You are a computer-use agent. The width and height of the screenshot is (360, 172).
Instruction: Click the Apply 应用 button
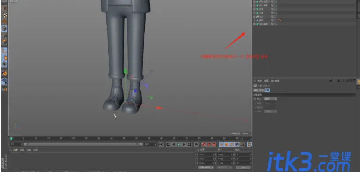pyautogui.click(x=243, y=168)
